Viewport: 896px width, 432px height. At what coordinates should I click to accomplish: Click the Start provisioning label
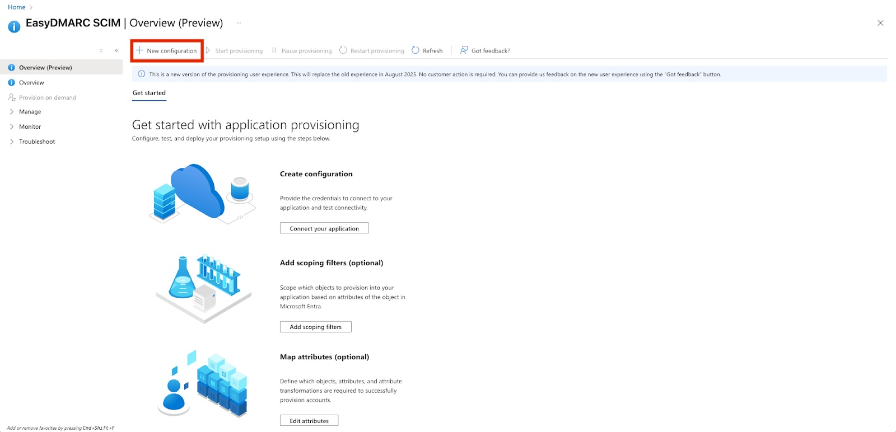(239, 51)
